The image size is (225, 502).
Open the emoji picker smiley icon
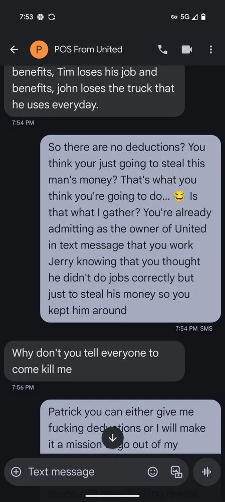(153, 471)
